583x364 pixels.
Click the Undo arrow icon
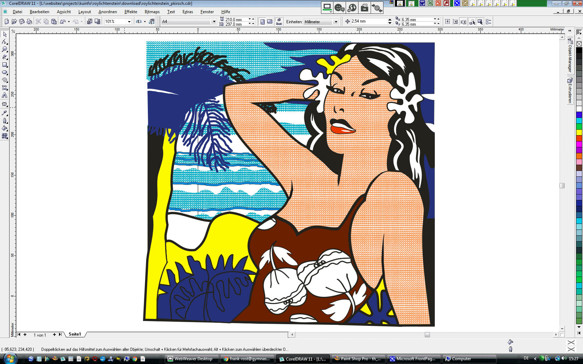63,21
